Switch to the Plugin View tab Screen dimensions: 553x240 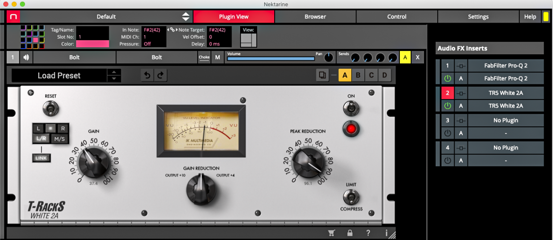click(234, 17)
